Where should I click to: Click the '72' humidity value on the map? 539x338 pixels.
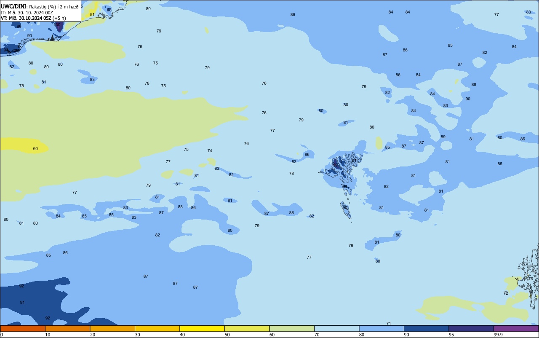click(x=506, y=293)
